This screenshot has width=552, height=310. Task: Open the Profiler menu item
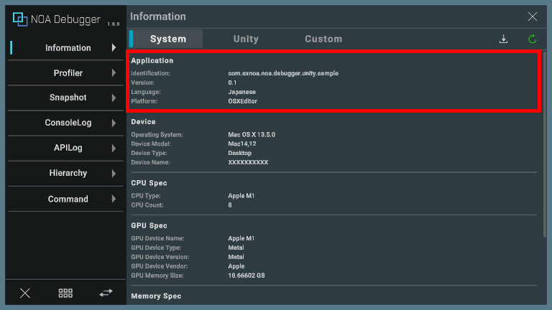point(65,73)
